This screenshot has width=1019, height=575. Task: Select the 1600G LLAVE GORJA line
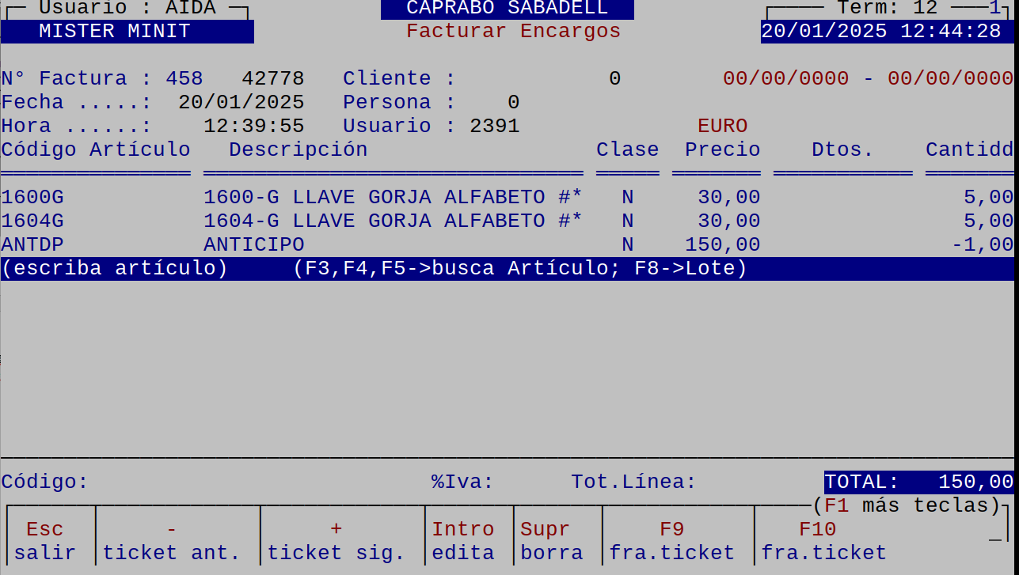point(317,196)
